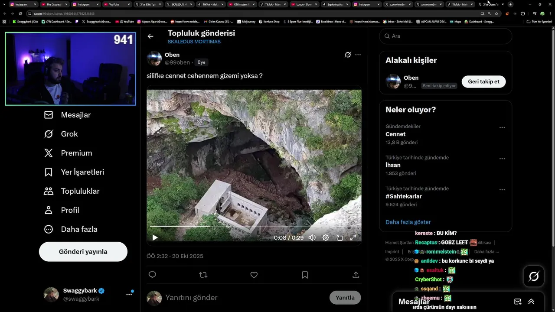Open more options for the İhsan trend
The image size is (555, 312).
(x=502, y=159)
